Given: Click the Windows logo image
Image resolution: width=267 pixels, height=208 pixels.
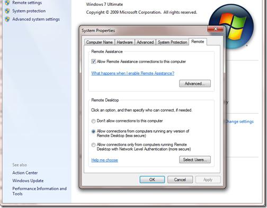Looking at the screenshot, I should tap(232, 26).
